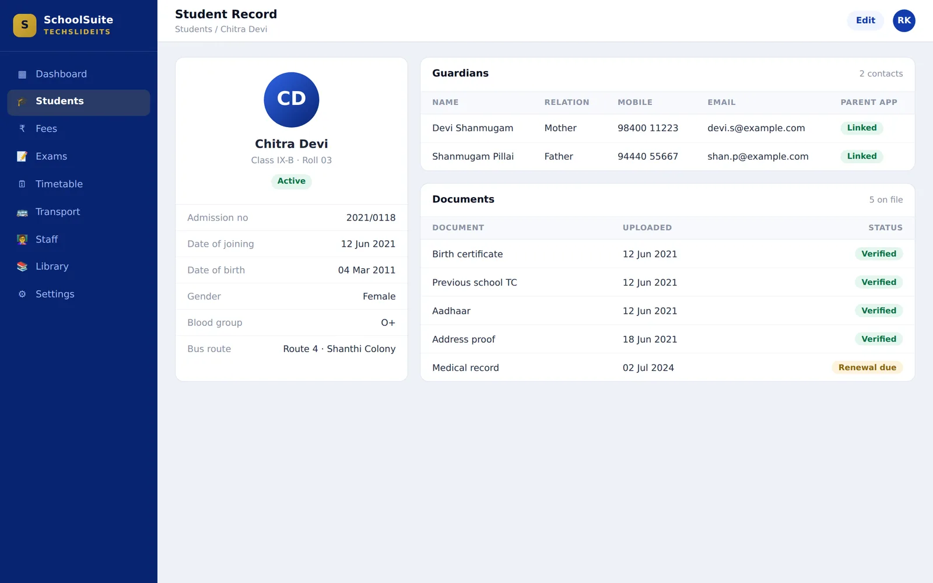Open the Staff section

coord(79,239)
